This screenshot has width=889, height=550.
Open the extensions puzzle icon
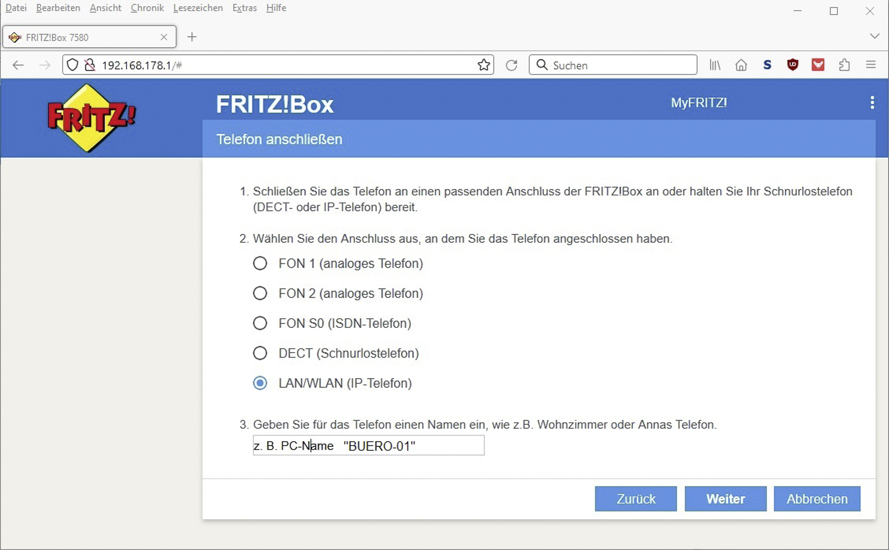click(x=845, y=65)
